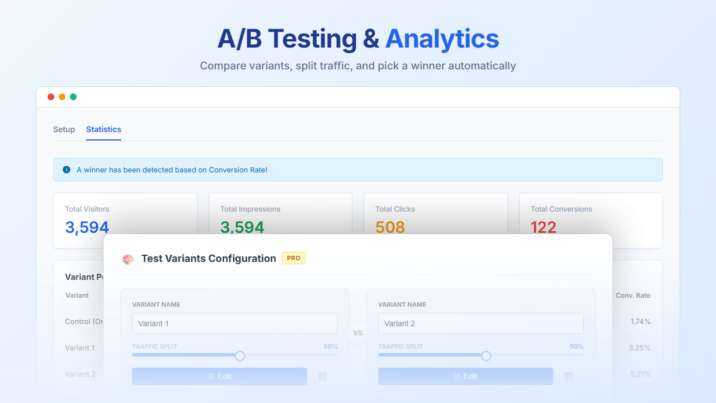Click Variant 1's traffic split slider handle

pos(240,355)
